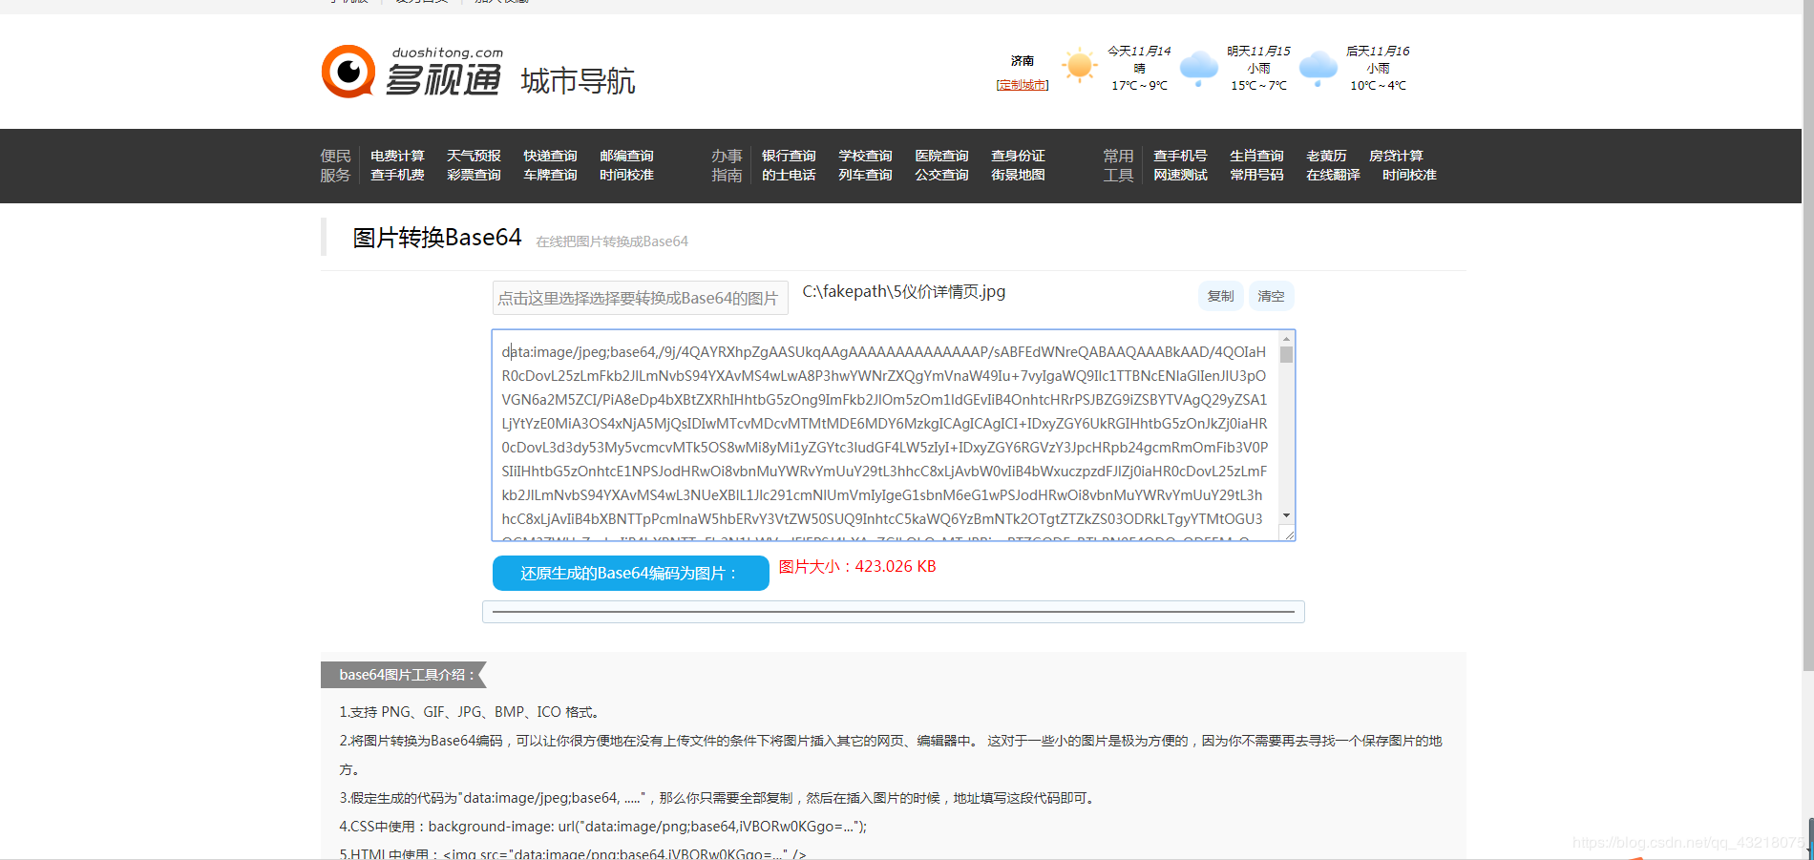Click the 4.CSS中使用 example line
Screen dimensions: 1814x860
602,827
